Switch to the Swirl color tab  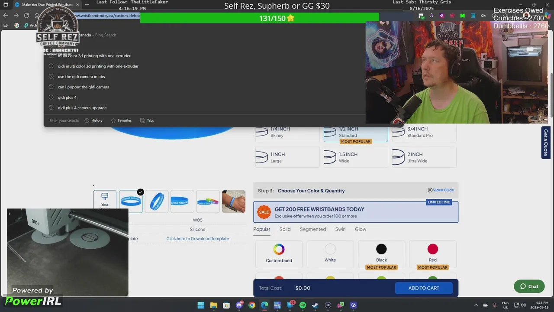click(x=340, y=229)
